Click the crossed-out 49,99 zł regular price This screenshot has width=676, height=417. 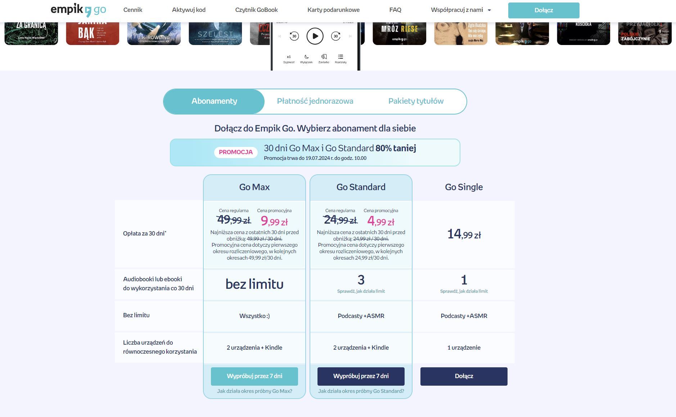(x=234, y=220)
